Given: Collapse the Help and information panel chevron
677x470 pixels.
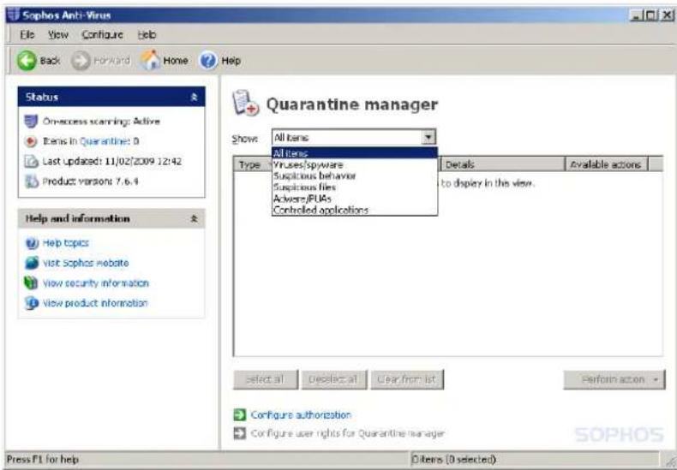Looking at the screenshot, I should click(x=195, y=218).
